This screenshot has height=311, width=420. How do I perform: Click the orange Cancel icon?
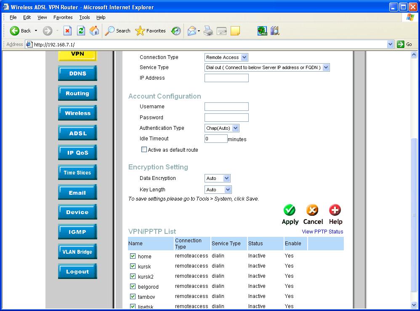click(x=312, y=210)
